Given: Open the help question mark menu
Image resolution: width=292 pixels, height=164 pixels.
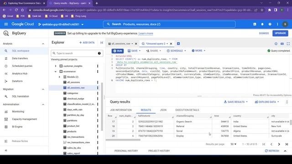Looking at the screenshot, I should (270, 24).
